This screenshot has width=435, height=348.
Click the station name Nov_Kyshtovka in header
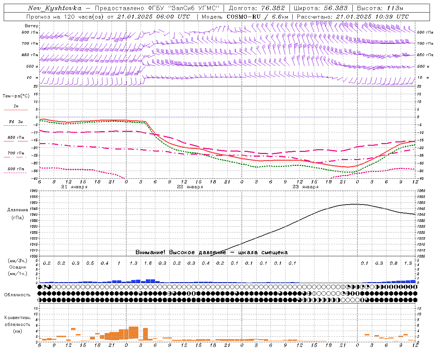pyautogui.click(x=55, y=8)
